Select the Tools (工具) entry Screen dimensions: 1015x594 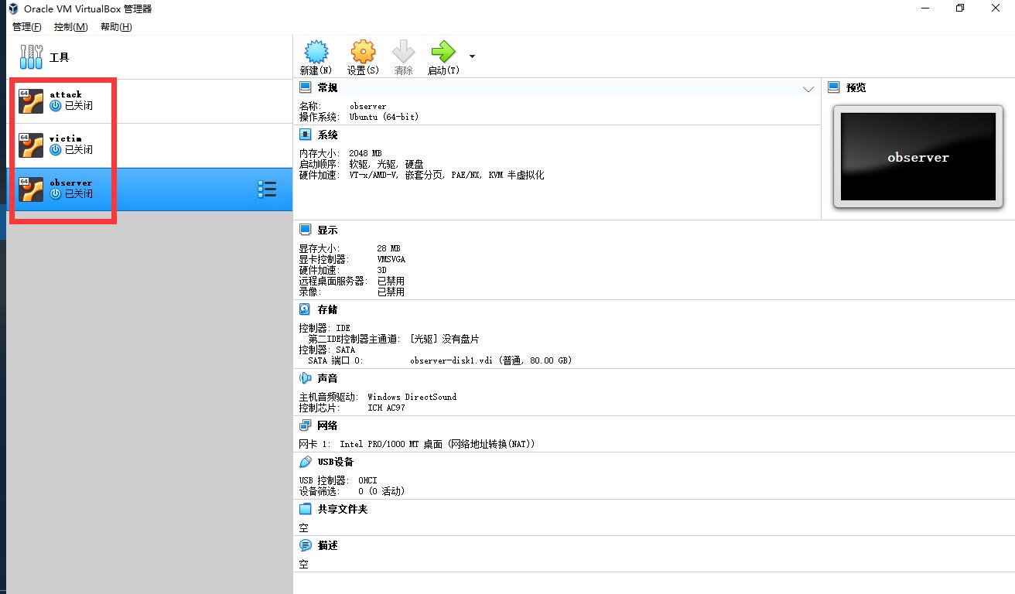(x=150, y=57)
